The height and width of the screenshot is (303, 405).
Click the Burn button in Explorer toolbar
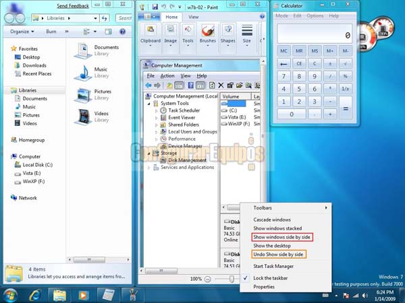pyautogui.click(x=51, y=32)
